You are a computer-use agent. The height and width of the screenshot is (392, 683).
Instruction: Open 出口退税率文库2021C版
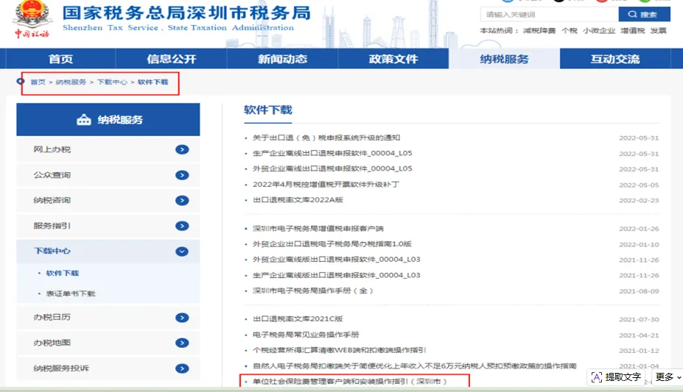(x=298, y=319)
